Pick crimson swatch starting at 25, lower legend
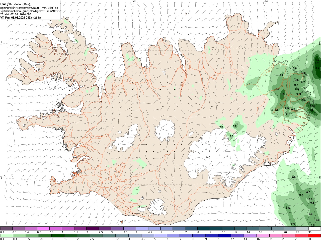Screen dimensions: 321x241 tap(302, 236)
